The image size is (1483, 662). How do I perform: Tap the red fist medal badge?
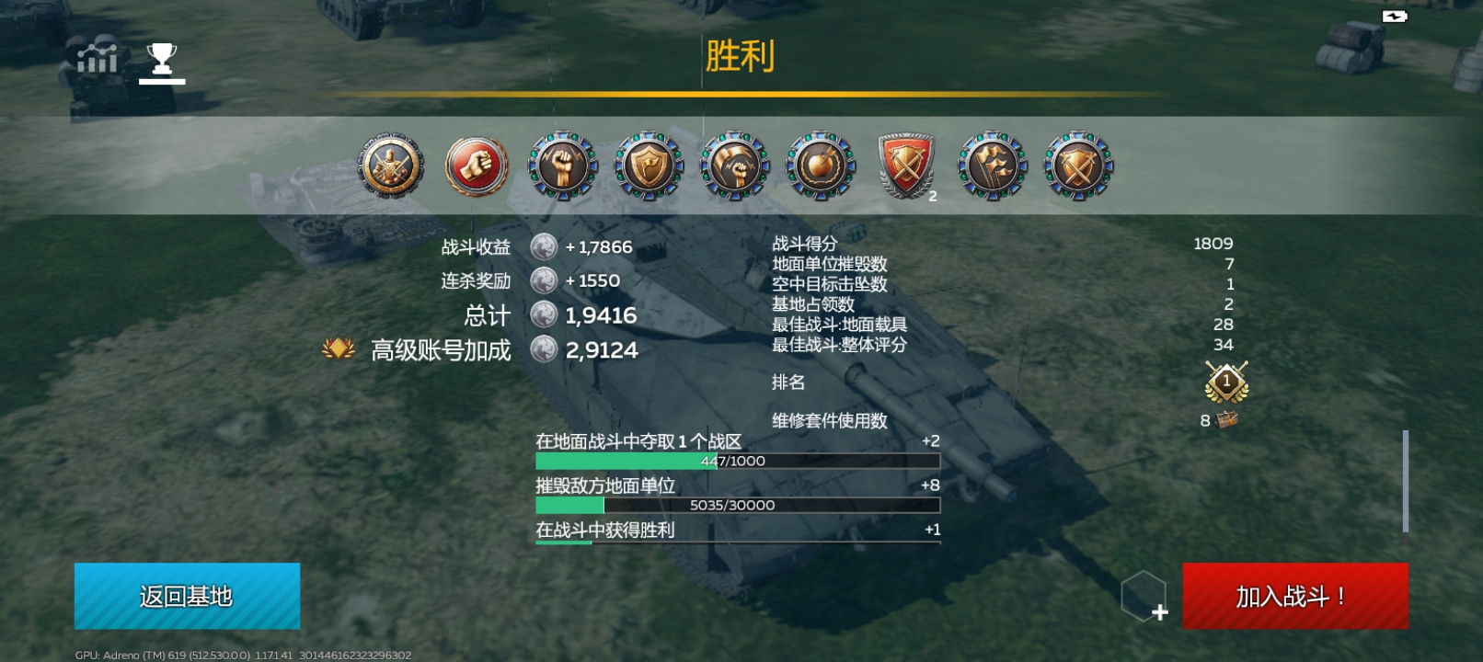[x=477, y=166]
